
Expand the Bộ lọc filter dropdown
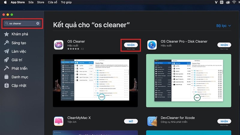[223, 26]
